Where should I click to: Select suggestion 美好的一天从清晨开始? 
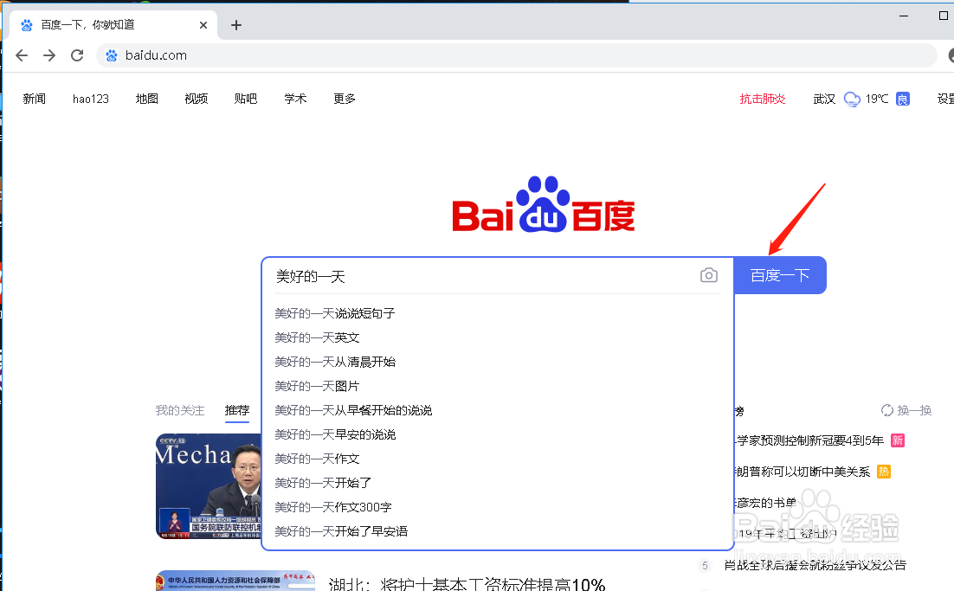tap(335, 362)
